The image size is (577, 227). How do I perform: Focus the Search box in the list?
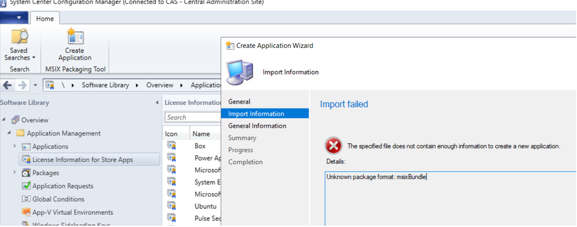point(193,117)
